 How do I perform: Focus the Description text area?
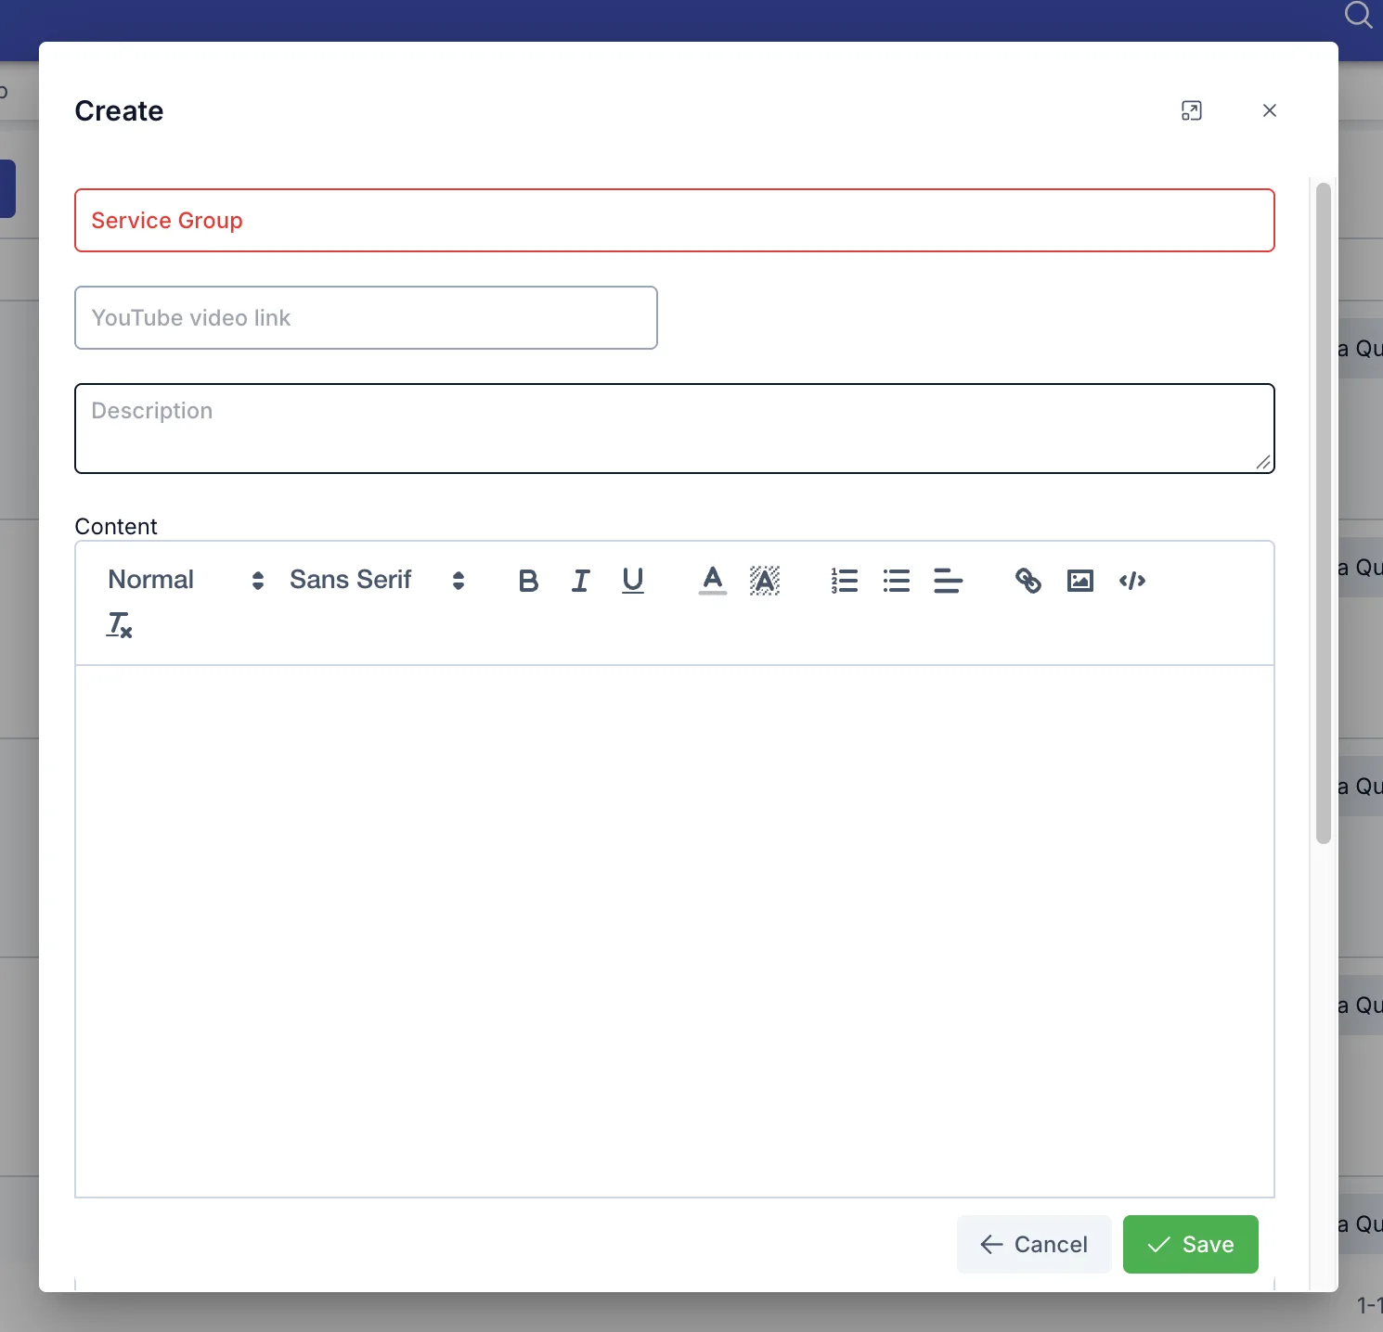(x=675, y=429)
